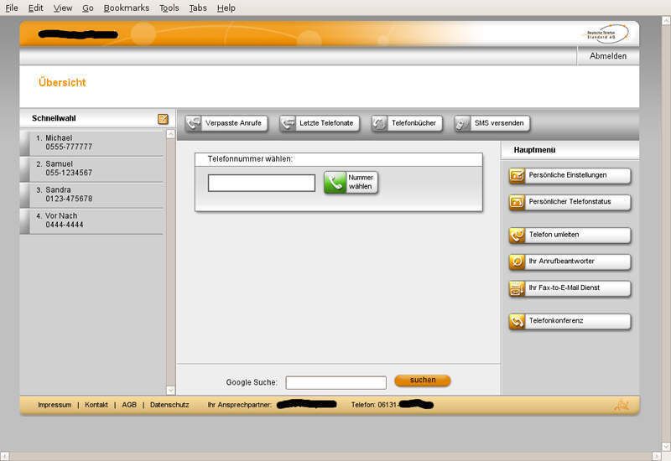Open the Kontakt link

(x=96, y=405)
